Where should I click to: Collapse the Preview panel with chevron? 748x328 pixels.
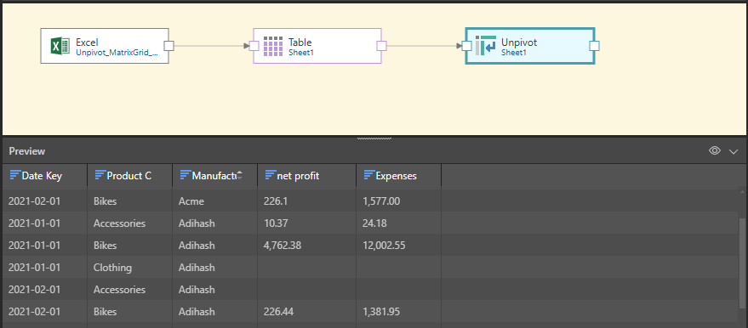(734, 151)
